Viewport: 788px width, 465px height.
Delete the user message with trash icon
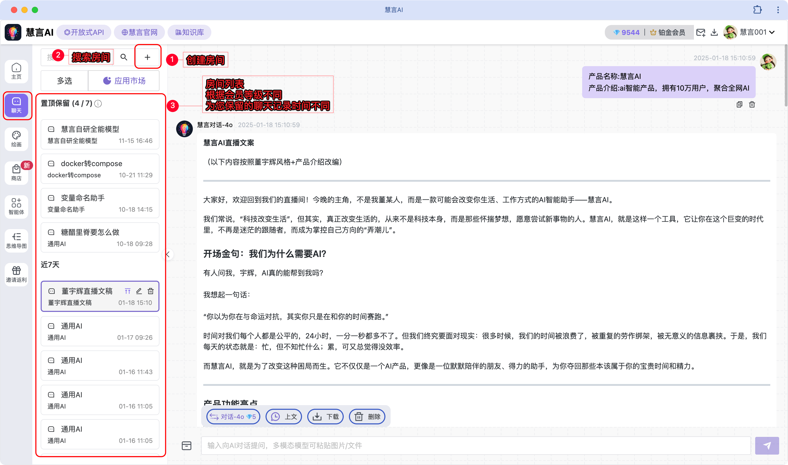click(752, 104)
